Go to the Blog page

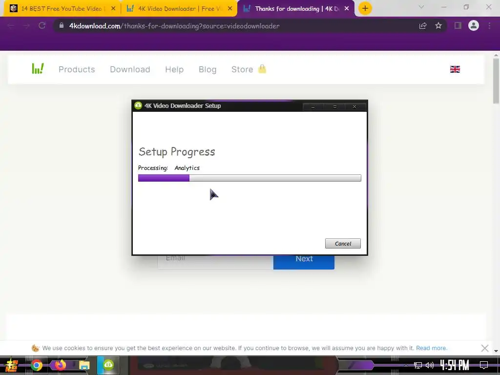pos(208,69)
